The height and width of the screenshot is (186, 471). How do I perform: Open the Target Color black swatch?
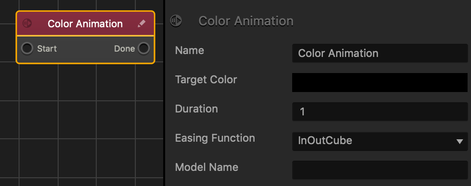380,82
